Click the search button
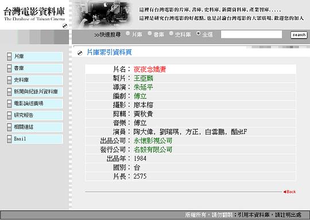Image resolution: width=310 pixels, height=220 pixels. [x=299, y=35]
